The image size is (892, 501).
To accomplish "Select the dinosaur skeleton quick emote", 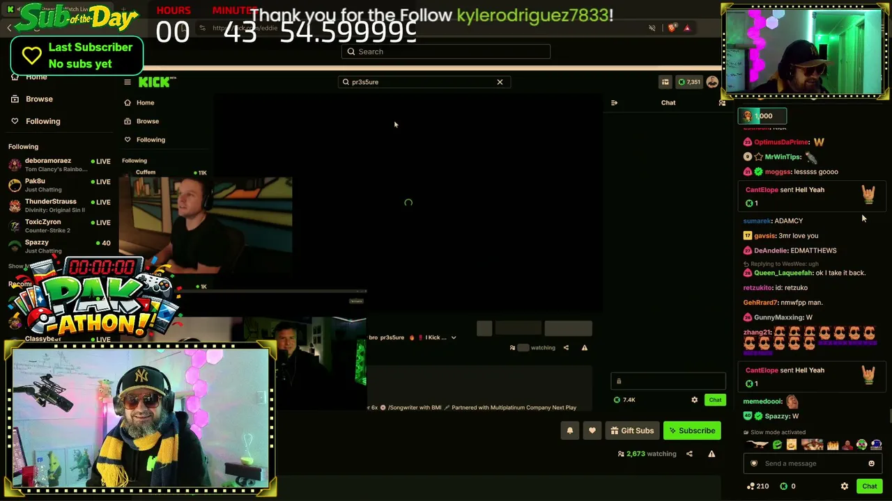I will [758, 445].
